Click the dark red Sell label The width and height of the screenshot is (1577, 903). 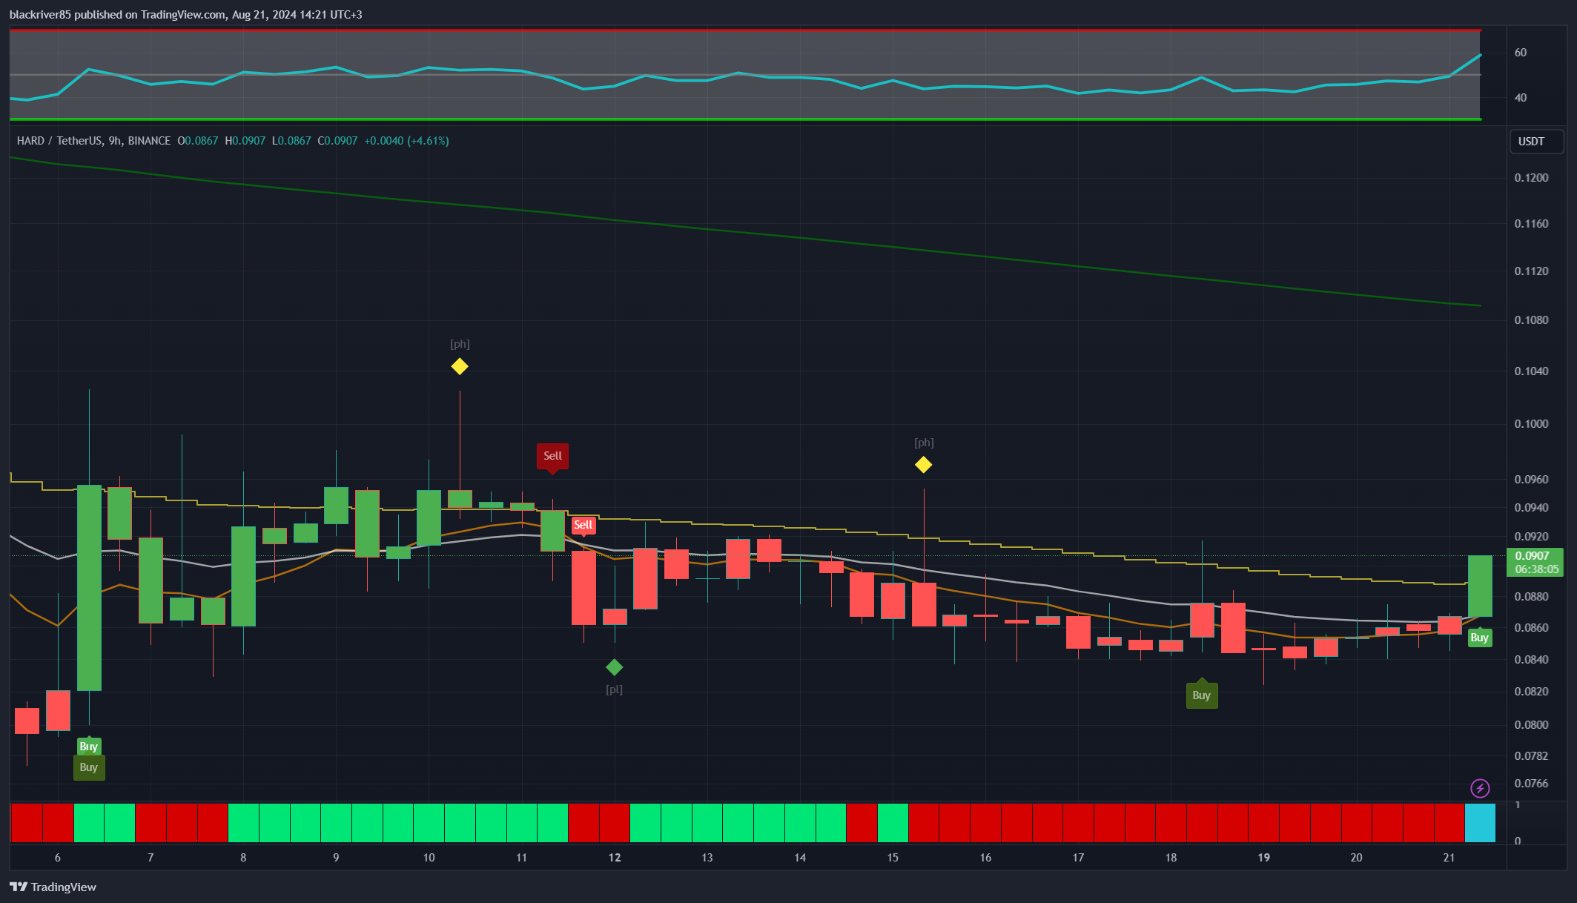pyautogui.click(x=552, y=457)
